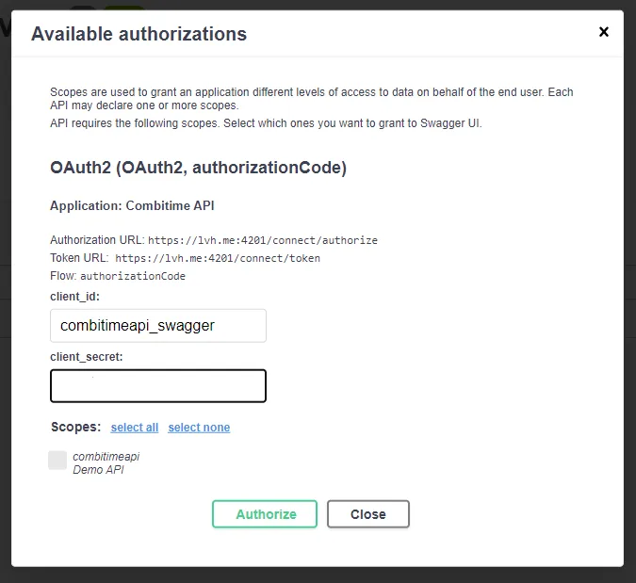
Task: Click the client_id field label
Action: pos(74,297)
